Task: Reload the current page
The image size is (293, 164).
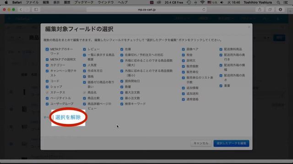Action: tap(204, 10)
